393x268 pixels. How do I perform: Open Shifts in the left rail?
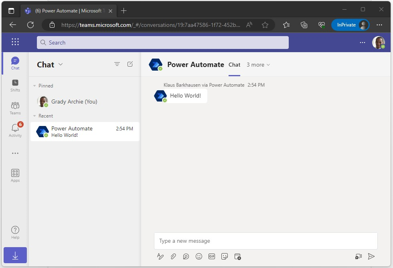click(15, 85)
